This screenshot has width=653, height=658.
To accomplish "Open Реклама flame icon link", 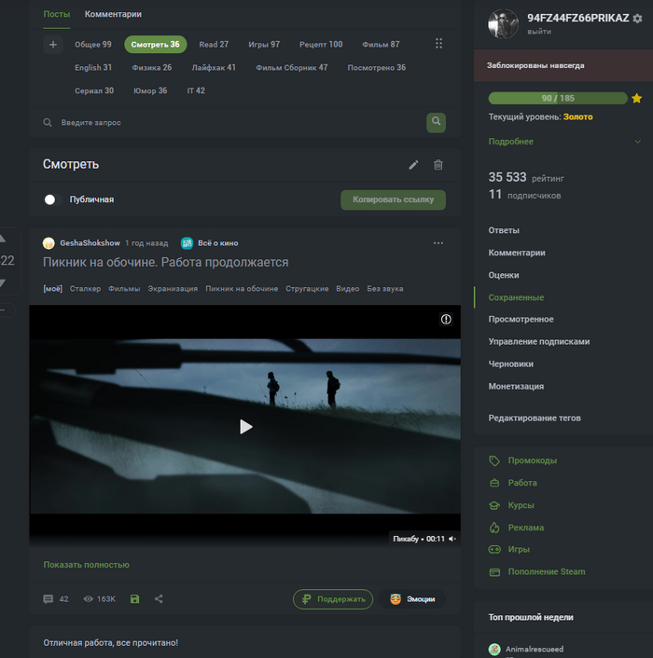I will click(494, 528).
